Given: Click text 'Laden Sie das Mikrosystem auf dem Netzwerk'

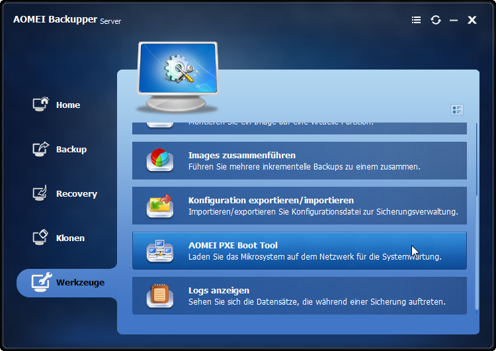Looking at the screenshot, I should (271, 256).
